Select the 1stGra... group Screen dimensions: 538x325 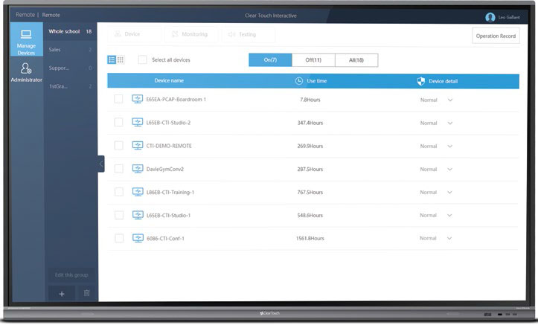pos(71,86)
